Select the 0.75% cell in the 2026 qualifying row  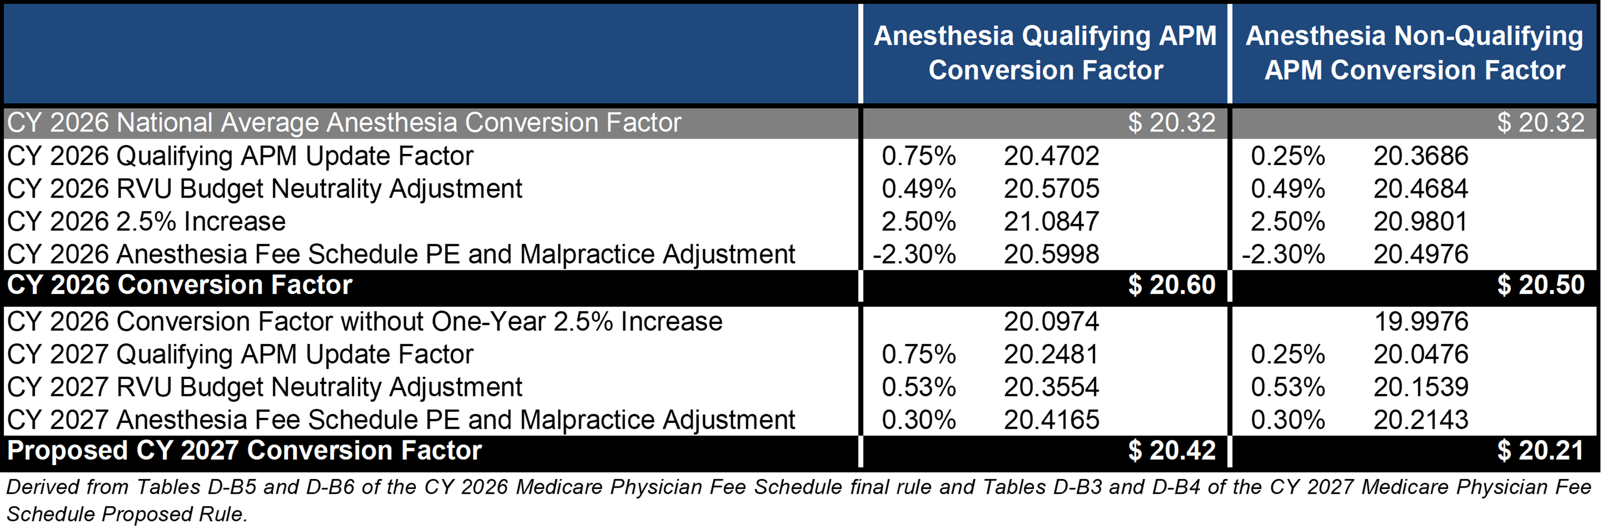click(x=919, y=156)
